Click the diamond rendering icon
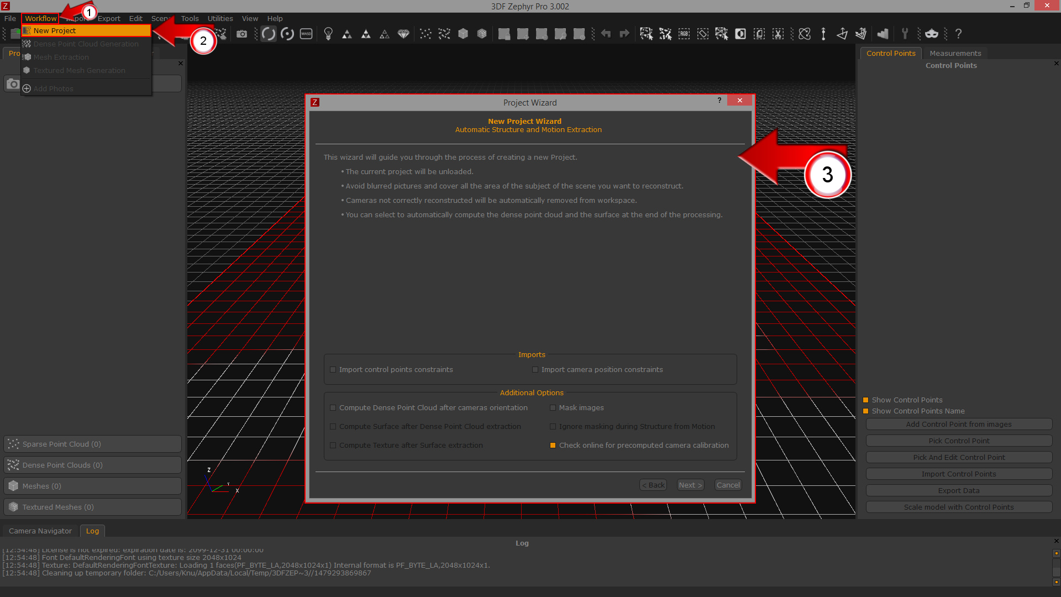 403,34
